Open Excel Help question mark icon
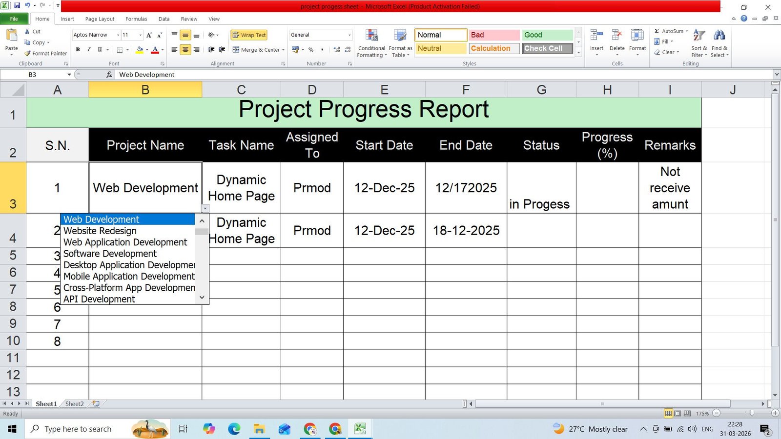This screenshot has height=439, width=781. coord(744,19)
